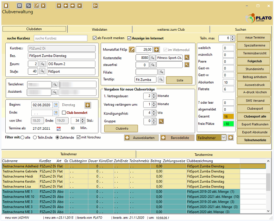The height and width of the screenshot is (221, 274).
Task: Open the Tanztermine tab
Action: [x=204, y=155]
